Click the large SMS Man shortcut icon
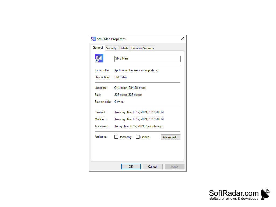The height and width of the screenshot is (207, 276). click(x=99, y=58)
